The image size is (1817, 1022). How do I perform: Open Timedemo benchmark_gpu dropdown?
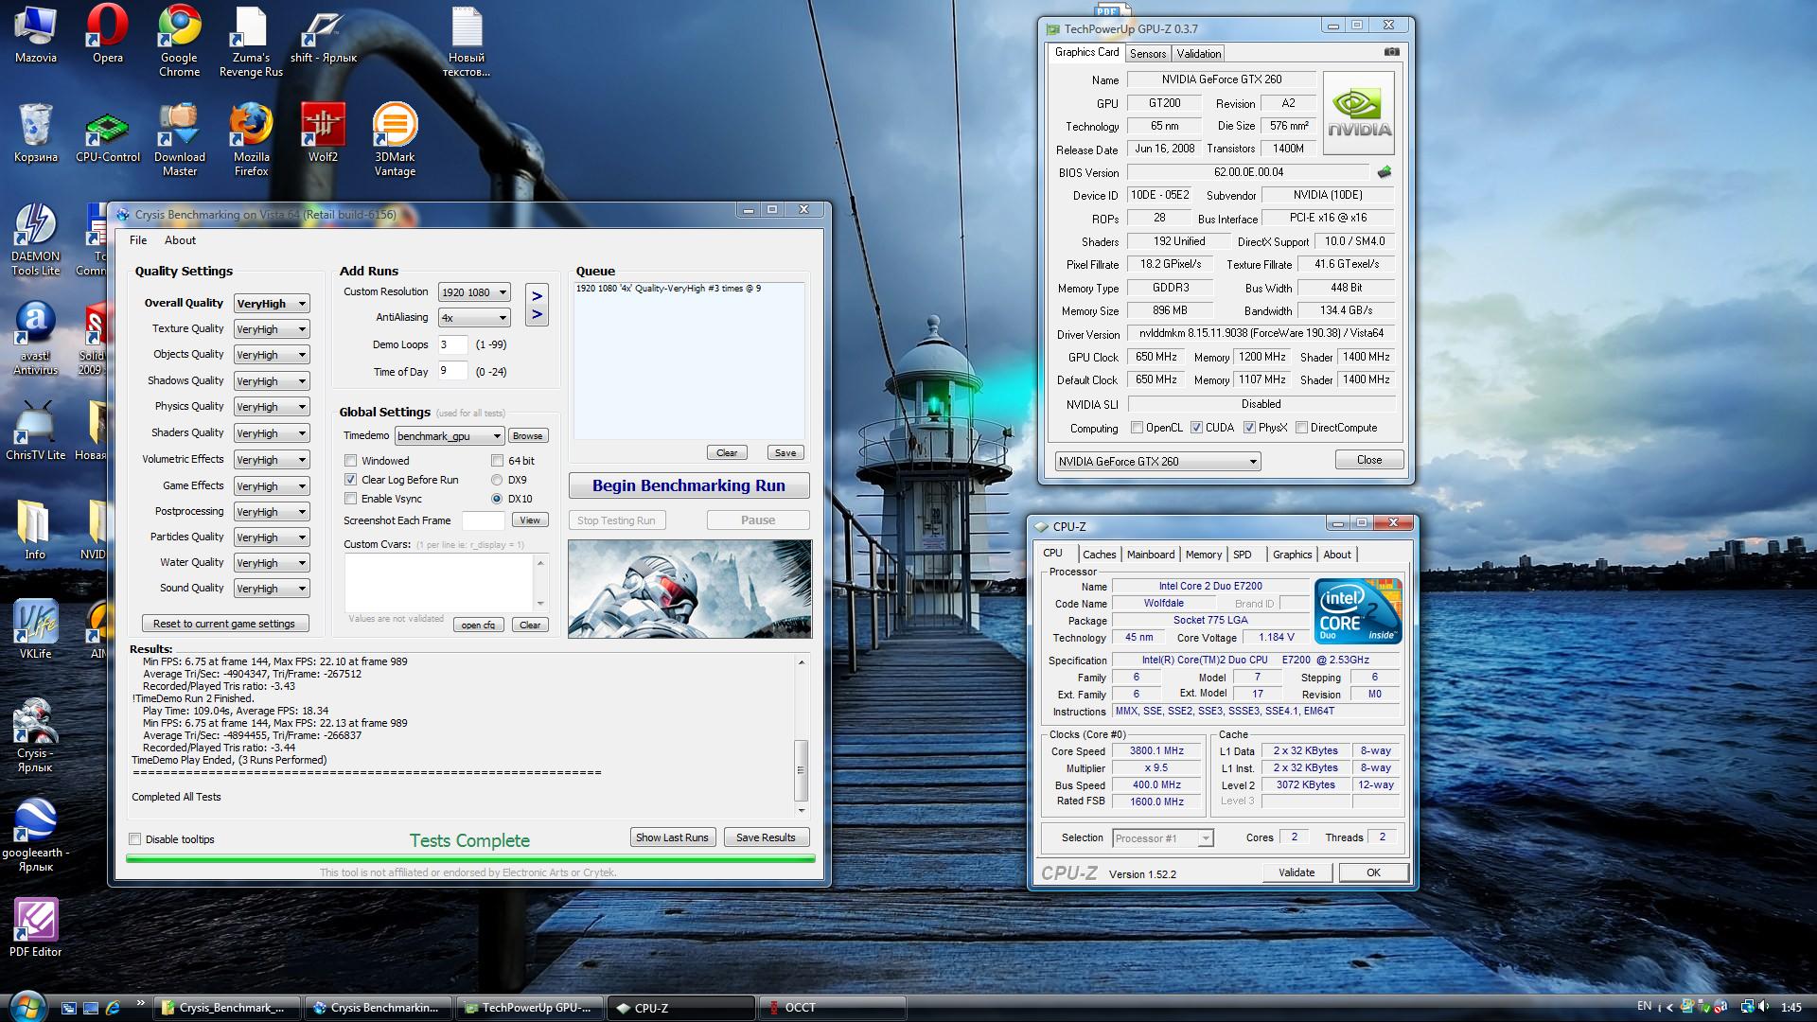coord(450,436)
